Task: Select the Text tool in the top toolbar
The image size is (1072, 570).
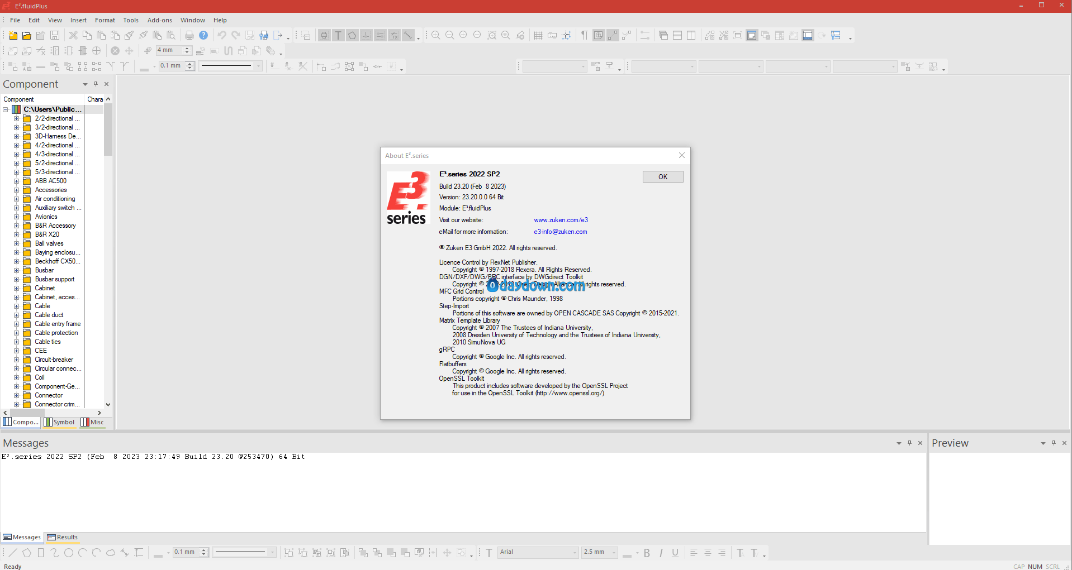Action: pyautogui.click(x=338, y=35)
